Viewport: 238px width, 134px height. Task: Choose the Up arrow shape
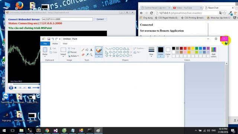pos(128,52)
